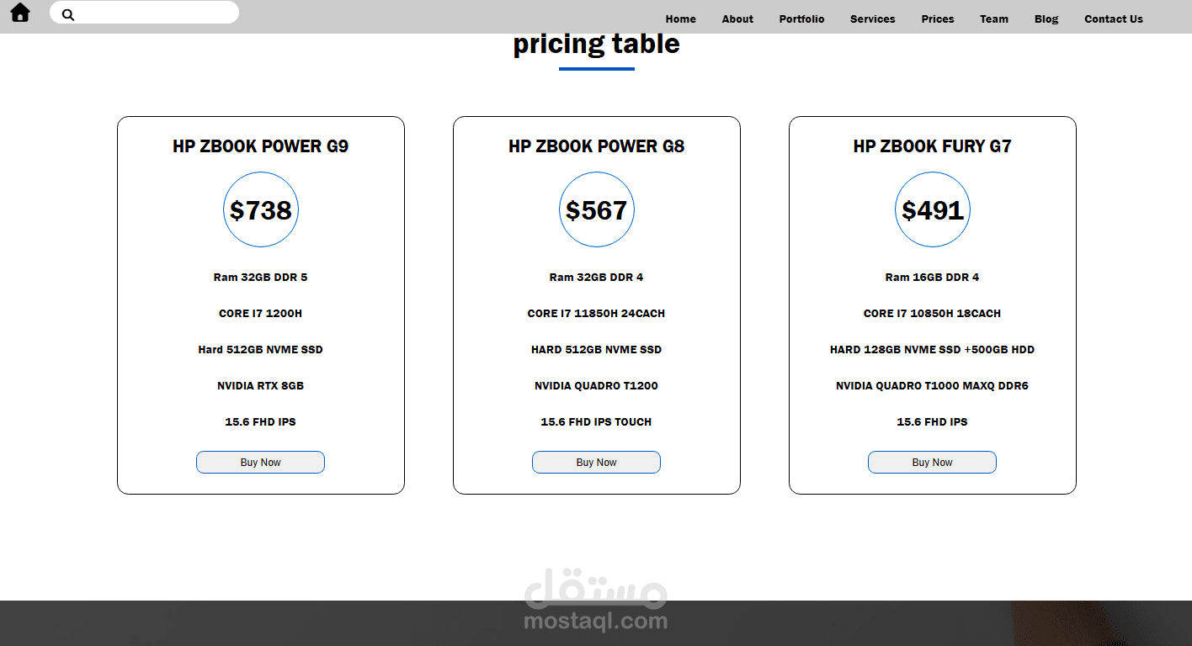Click CORE I7 11850H 24CACH spec
The image size is (1192, 646).
pyautogui.click(x=597, y=314)
